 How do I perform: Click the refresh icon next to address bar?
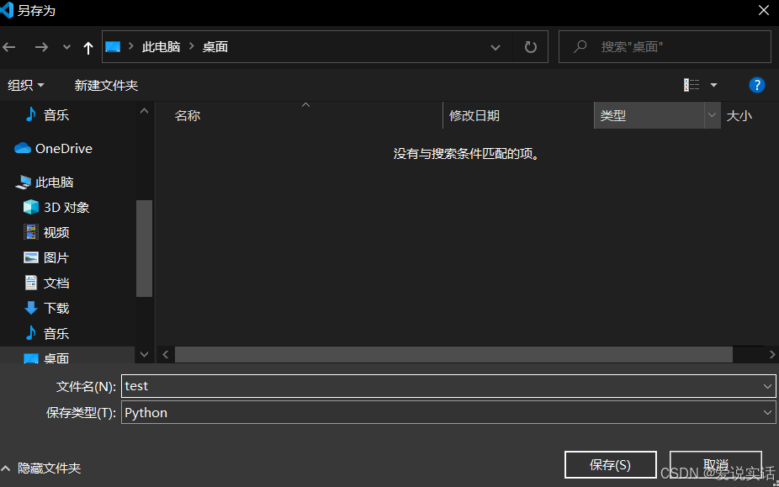(530, 46)
